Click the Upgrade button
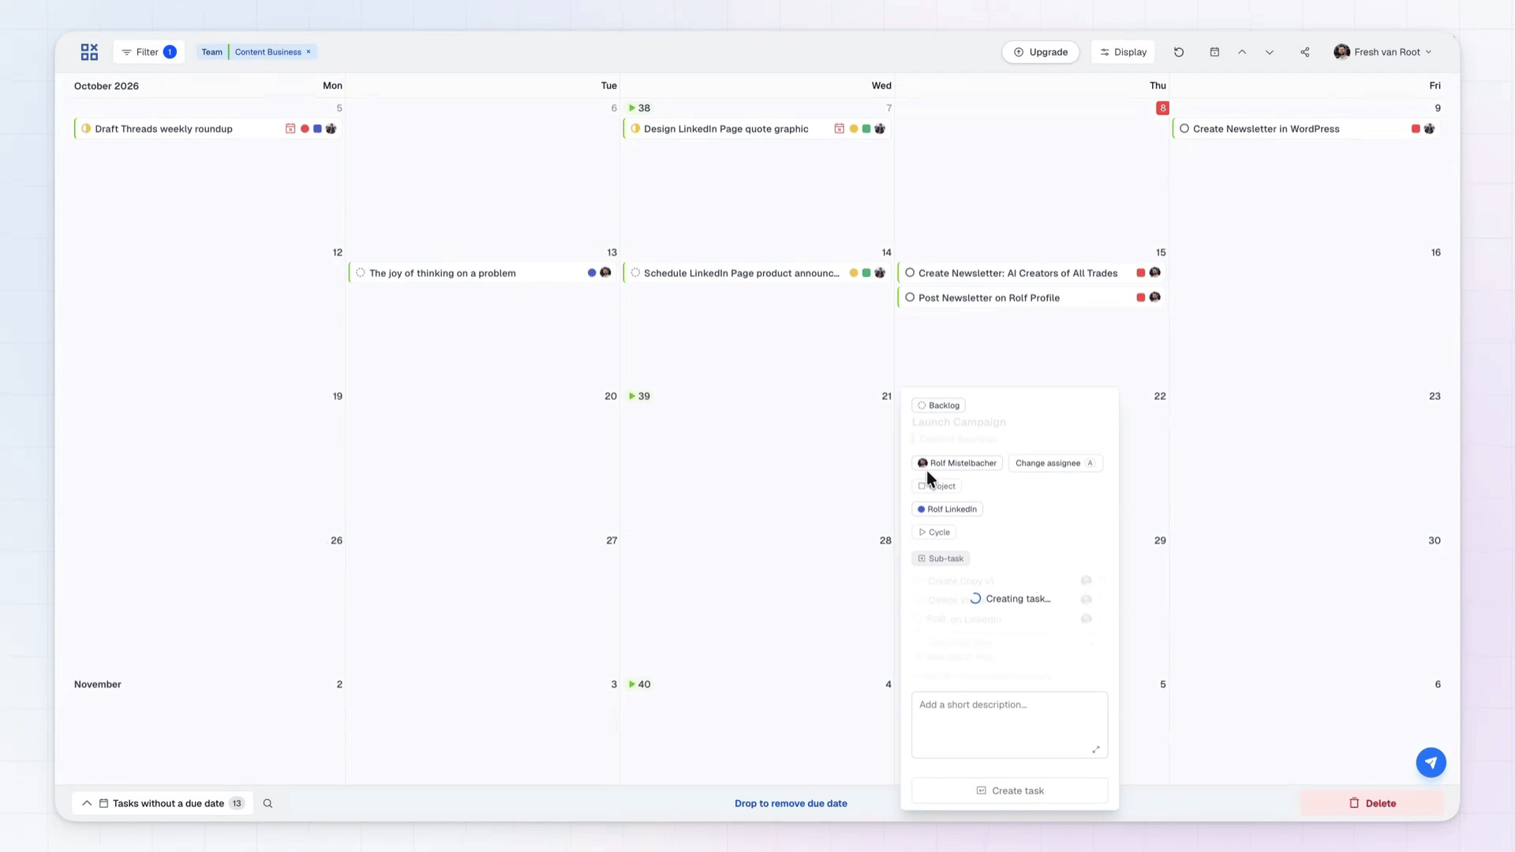This screenshot has width=1515, height=852. point(1040,52)
